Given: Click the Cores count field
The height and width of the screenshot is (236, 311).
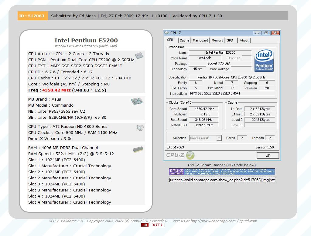Looking at the screenshot, I should tap(242, 138).
